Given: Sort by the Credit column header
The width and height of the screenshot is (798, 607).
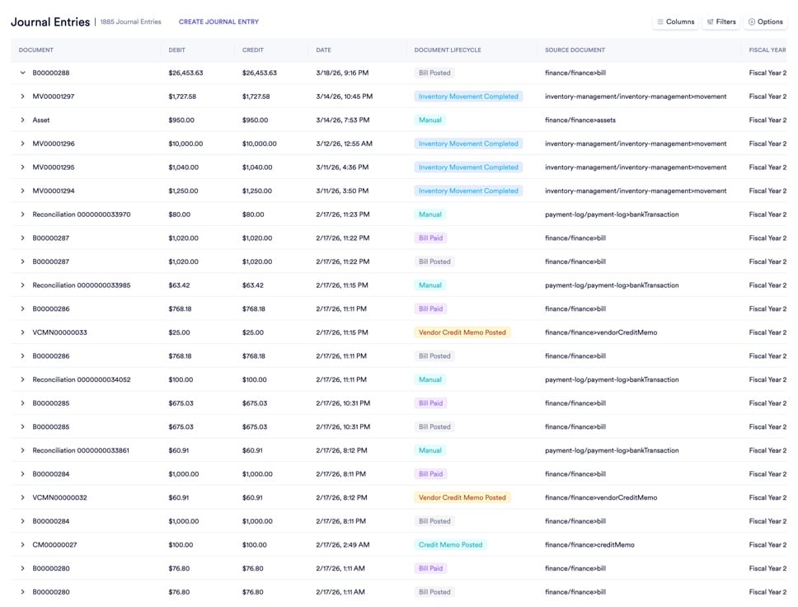Looking at the screenshot, I should click(x=253, y=50).
